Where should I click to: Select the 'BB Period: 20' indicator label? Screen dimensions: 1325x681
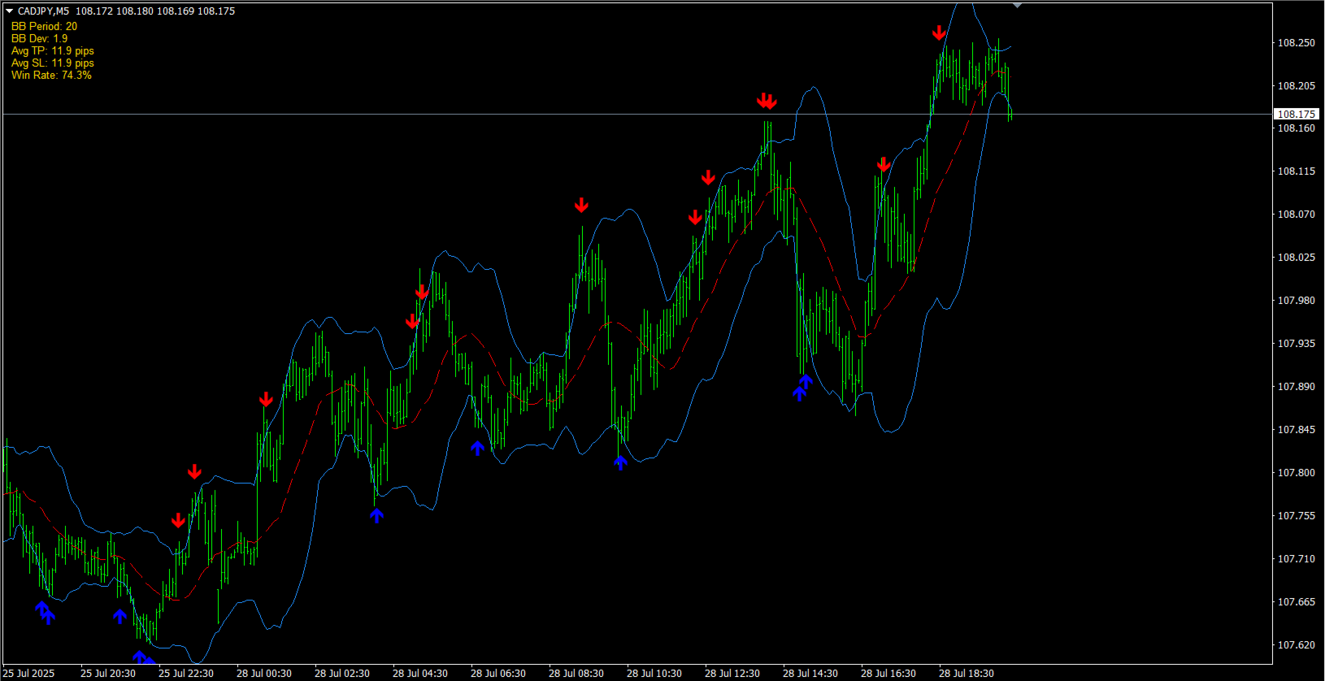(x=44, y=26)
